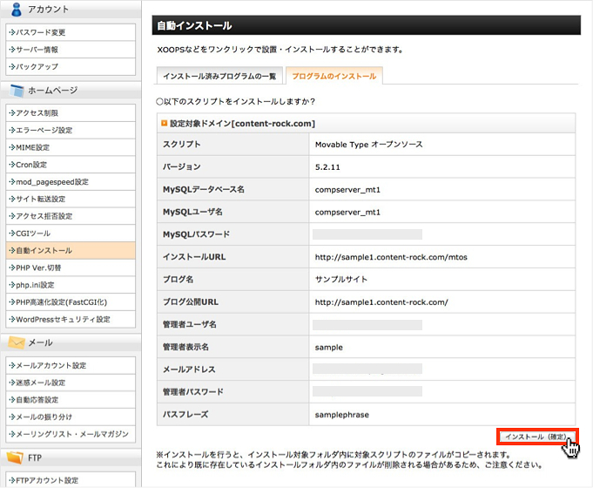The width and height of the screenshot is (593, 488).
Task: Click the masked 管理者パスワード value
Action: [367, 391]
